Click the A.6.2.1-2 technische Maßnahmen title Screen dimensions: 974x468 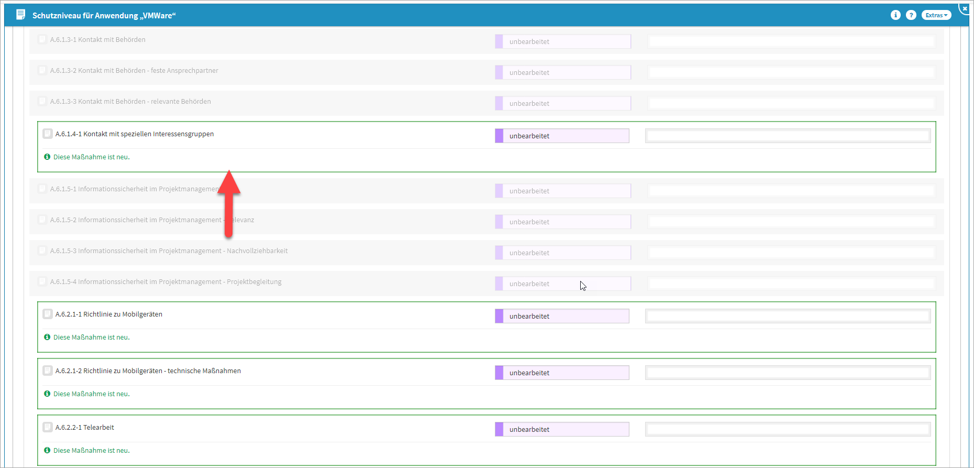tap(148, 371)
